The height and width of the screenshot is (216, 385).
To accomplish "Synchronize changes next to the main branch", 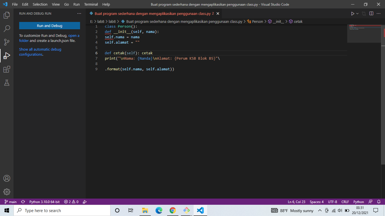I will (23, 202).
